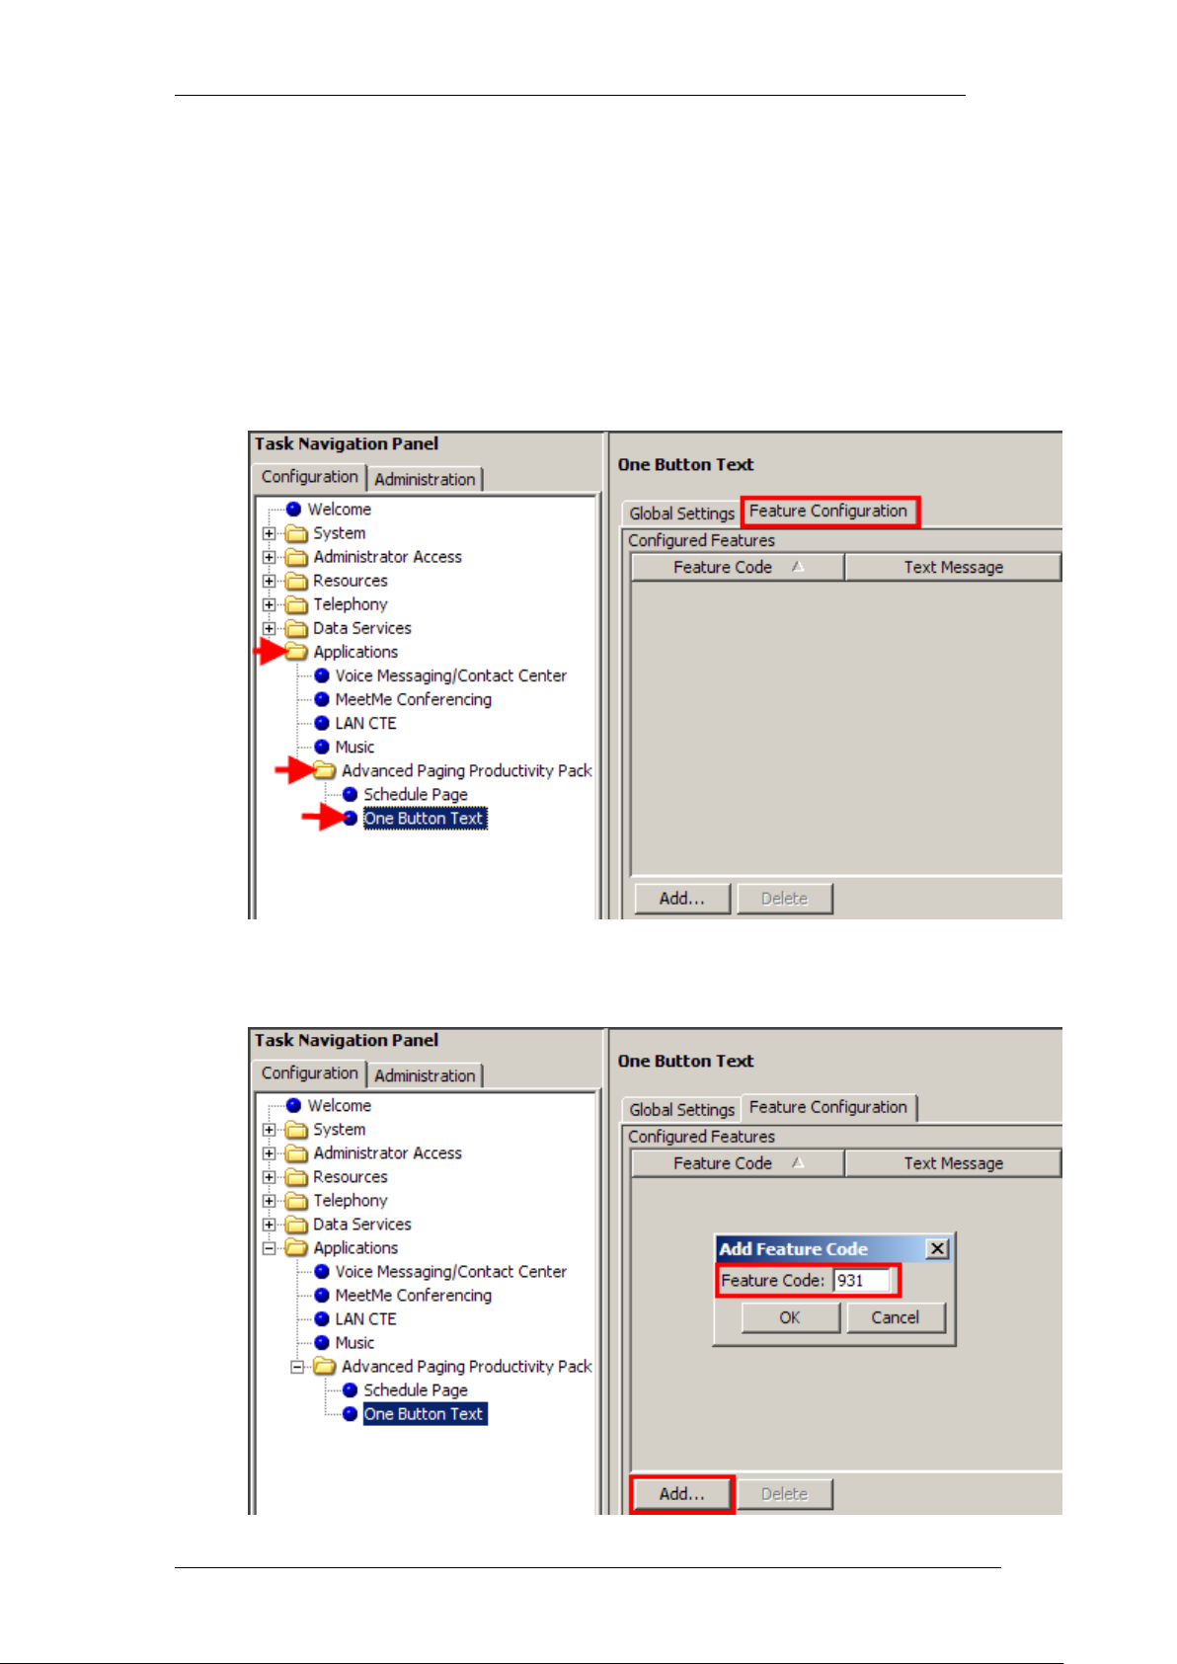Select Feature Configuration tab in upper screenshot
The height and width of the screenshot is (1664, 1177).
[828, 512]
